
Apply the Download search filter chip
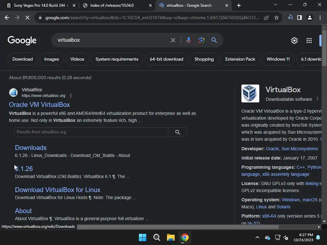point(23,59)
